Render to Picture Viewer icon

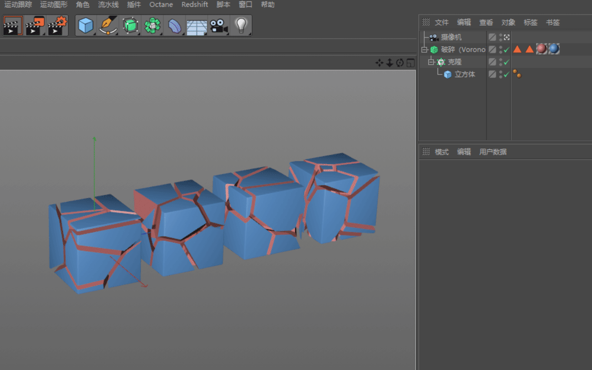tap(35, 25)
